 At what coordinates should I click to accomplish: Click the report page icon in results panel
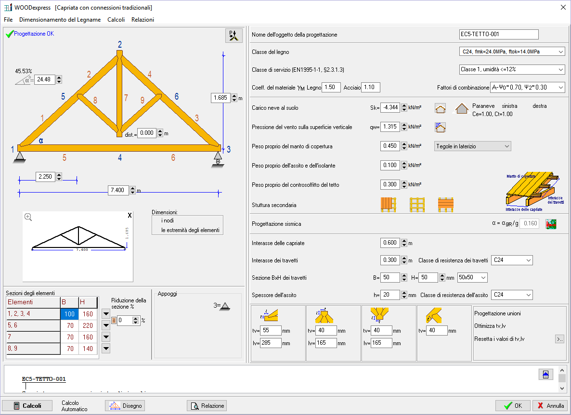[x=545, y=374]
